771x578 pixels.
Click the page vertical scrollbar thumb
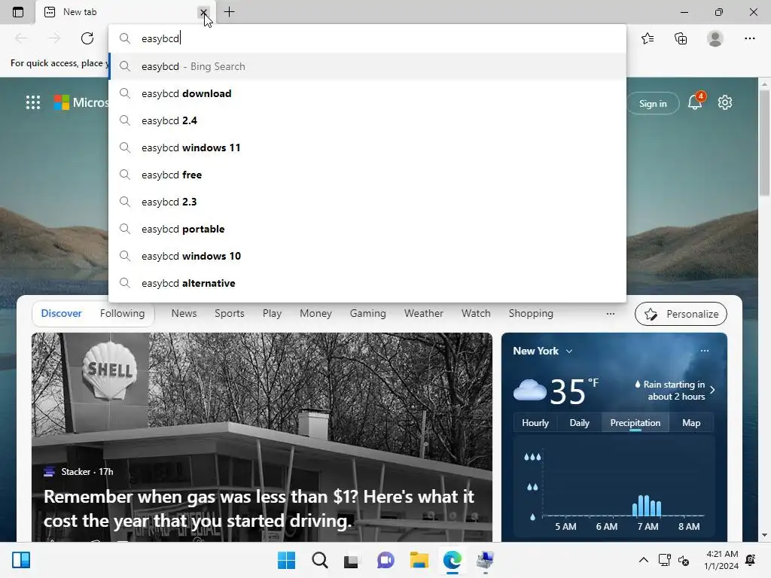pos(764,143)
